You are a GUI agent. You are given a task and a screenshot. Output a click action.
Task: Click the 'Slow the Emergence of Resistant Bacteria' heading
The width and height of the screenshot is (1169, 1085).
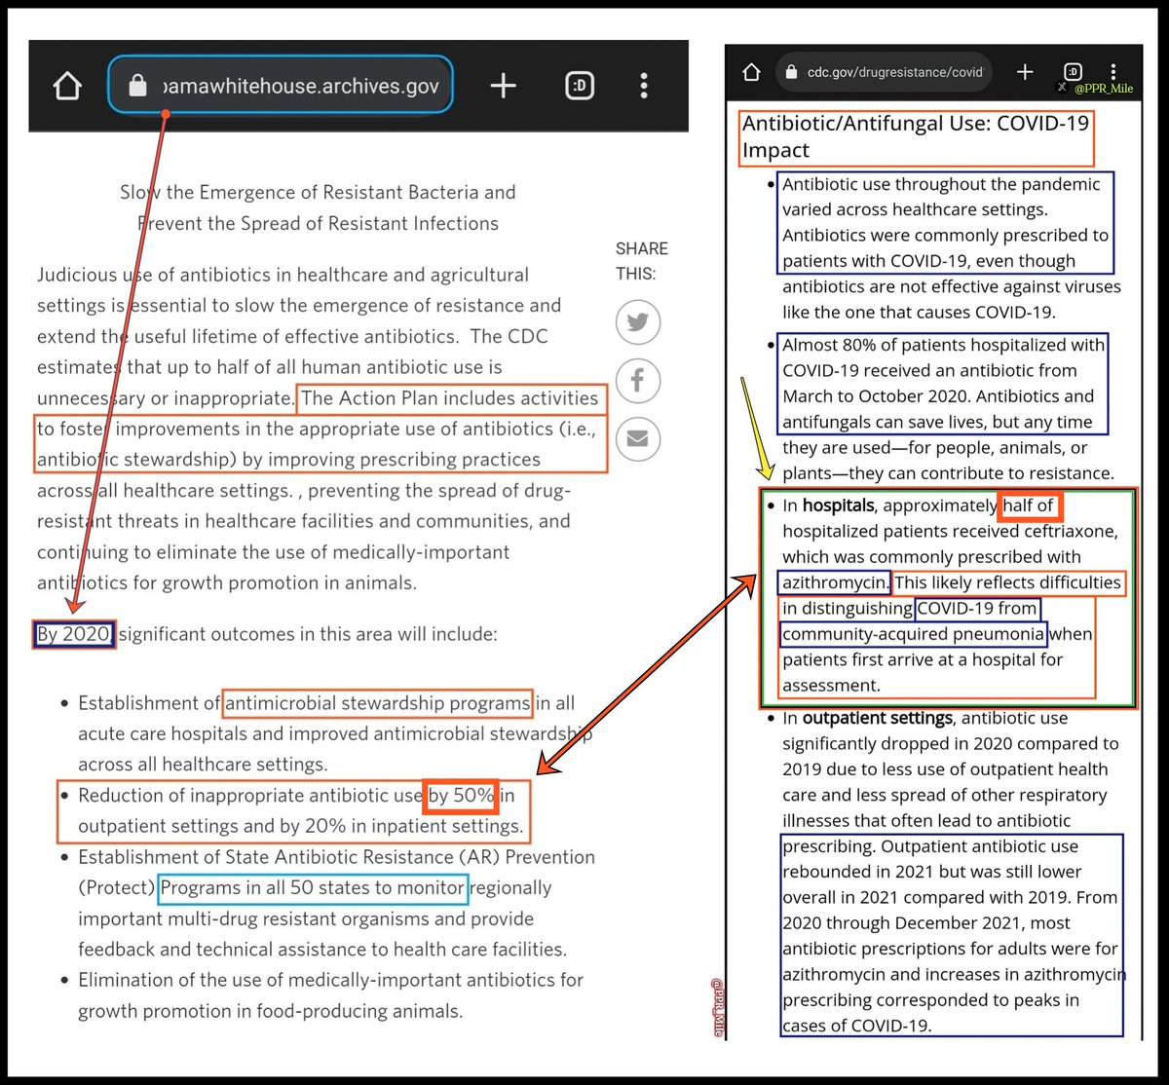coord(318,207)
